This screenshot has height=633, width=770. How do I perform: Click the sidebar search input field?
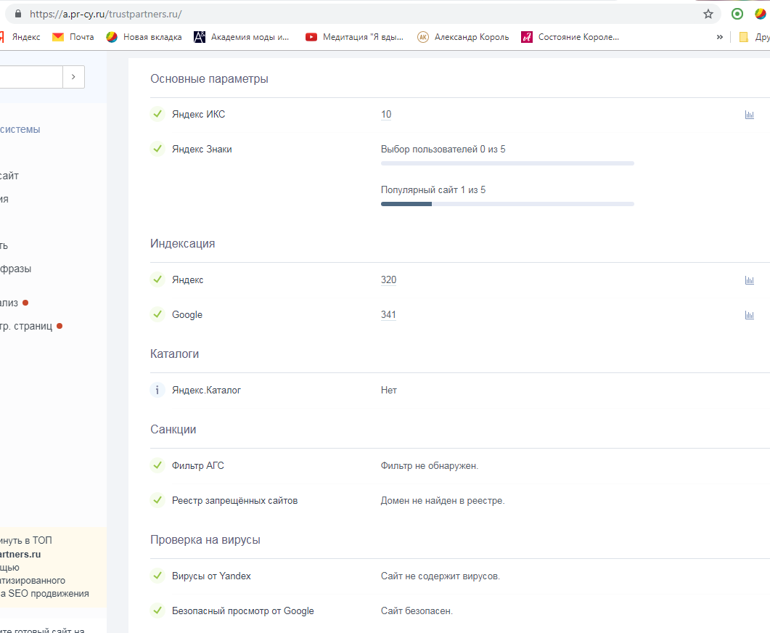click(x=31, y=77)
